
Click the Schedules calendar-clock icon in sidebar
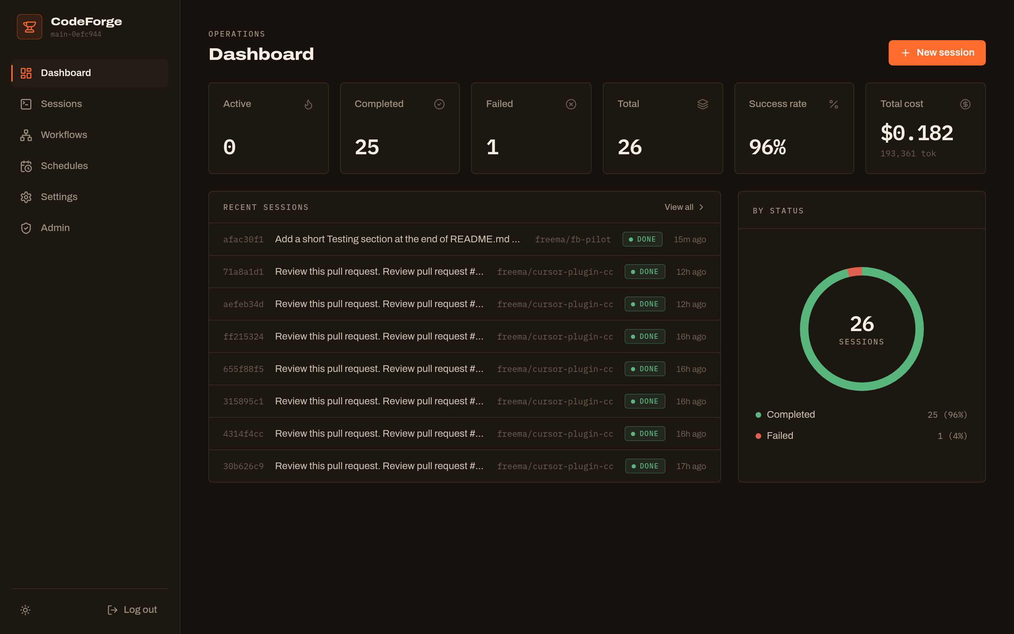pyautogui.click(x=26, y=166)
